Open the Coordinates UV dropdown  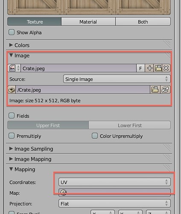(114, 182)
